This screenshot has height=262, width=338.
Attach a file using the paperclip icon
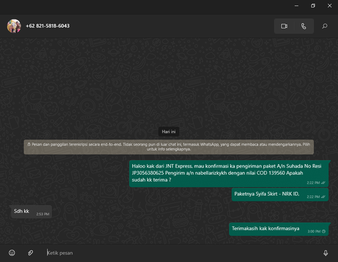(x=30, y=253)
